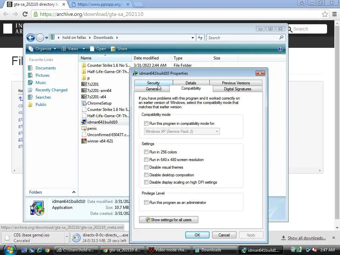Image resolution: width=340 pixels, height=255 pixels.
Task: Check Run in 256 colors
Action: pos(146,152)
